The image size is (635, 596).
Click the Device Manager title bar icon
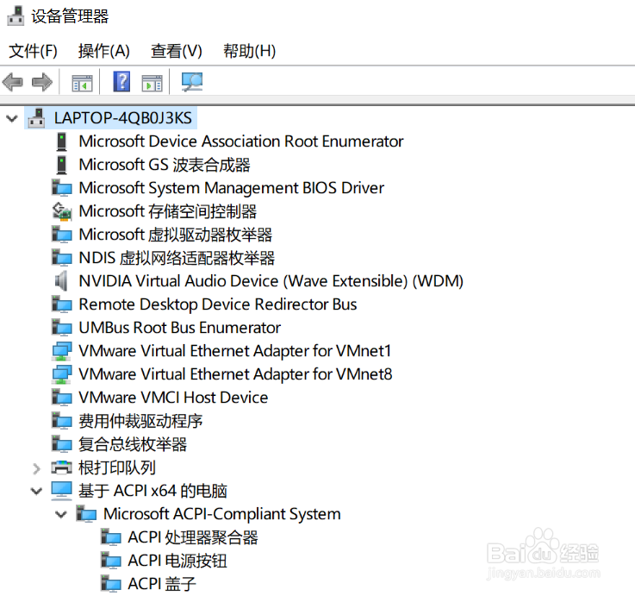[16, 16]
